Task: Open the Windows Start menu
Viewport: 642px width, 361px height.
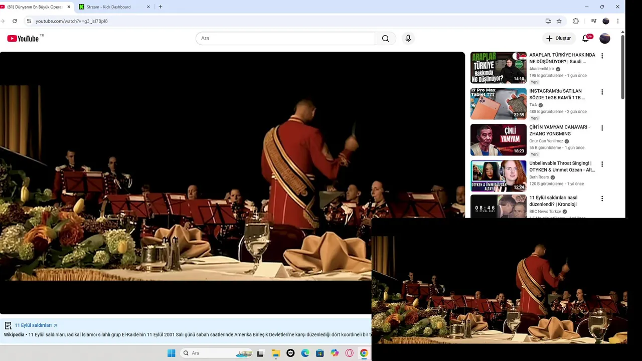Action: [171, 353]
